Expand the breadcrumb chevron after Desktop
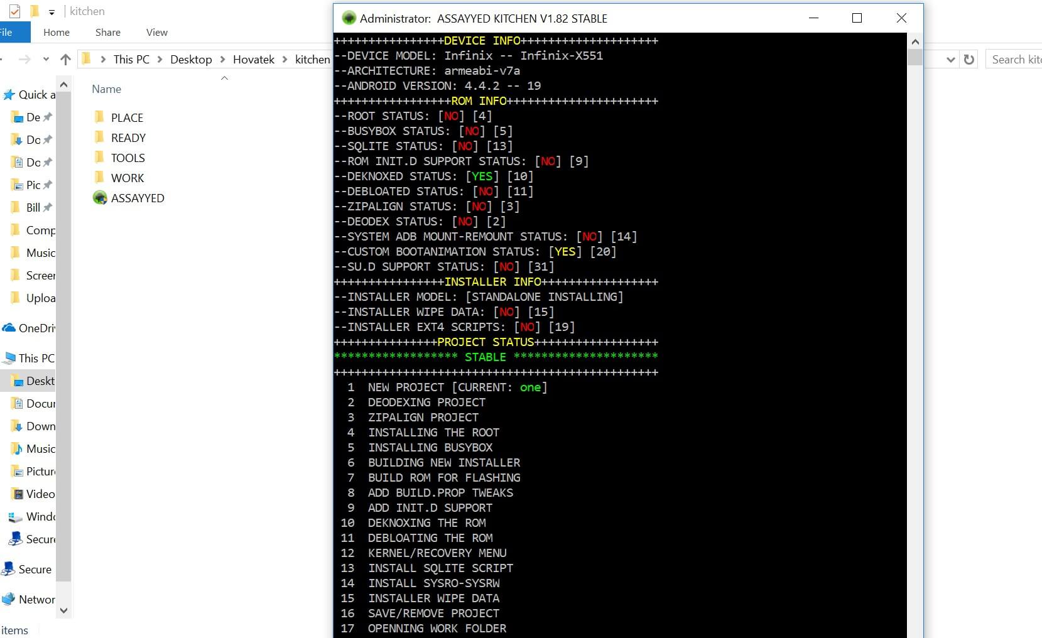1042x638 pixels. [222, 60]
